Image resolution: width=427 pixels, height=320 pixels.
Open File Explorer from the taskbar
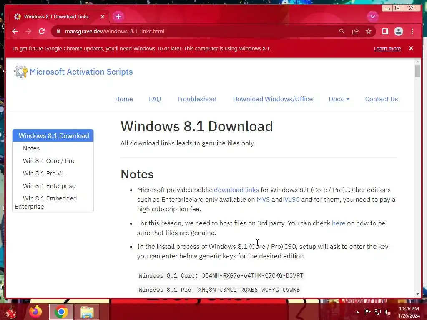(87, 312)
